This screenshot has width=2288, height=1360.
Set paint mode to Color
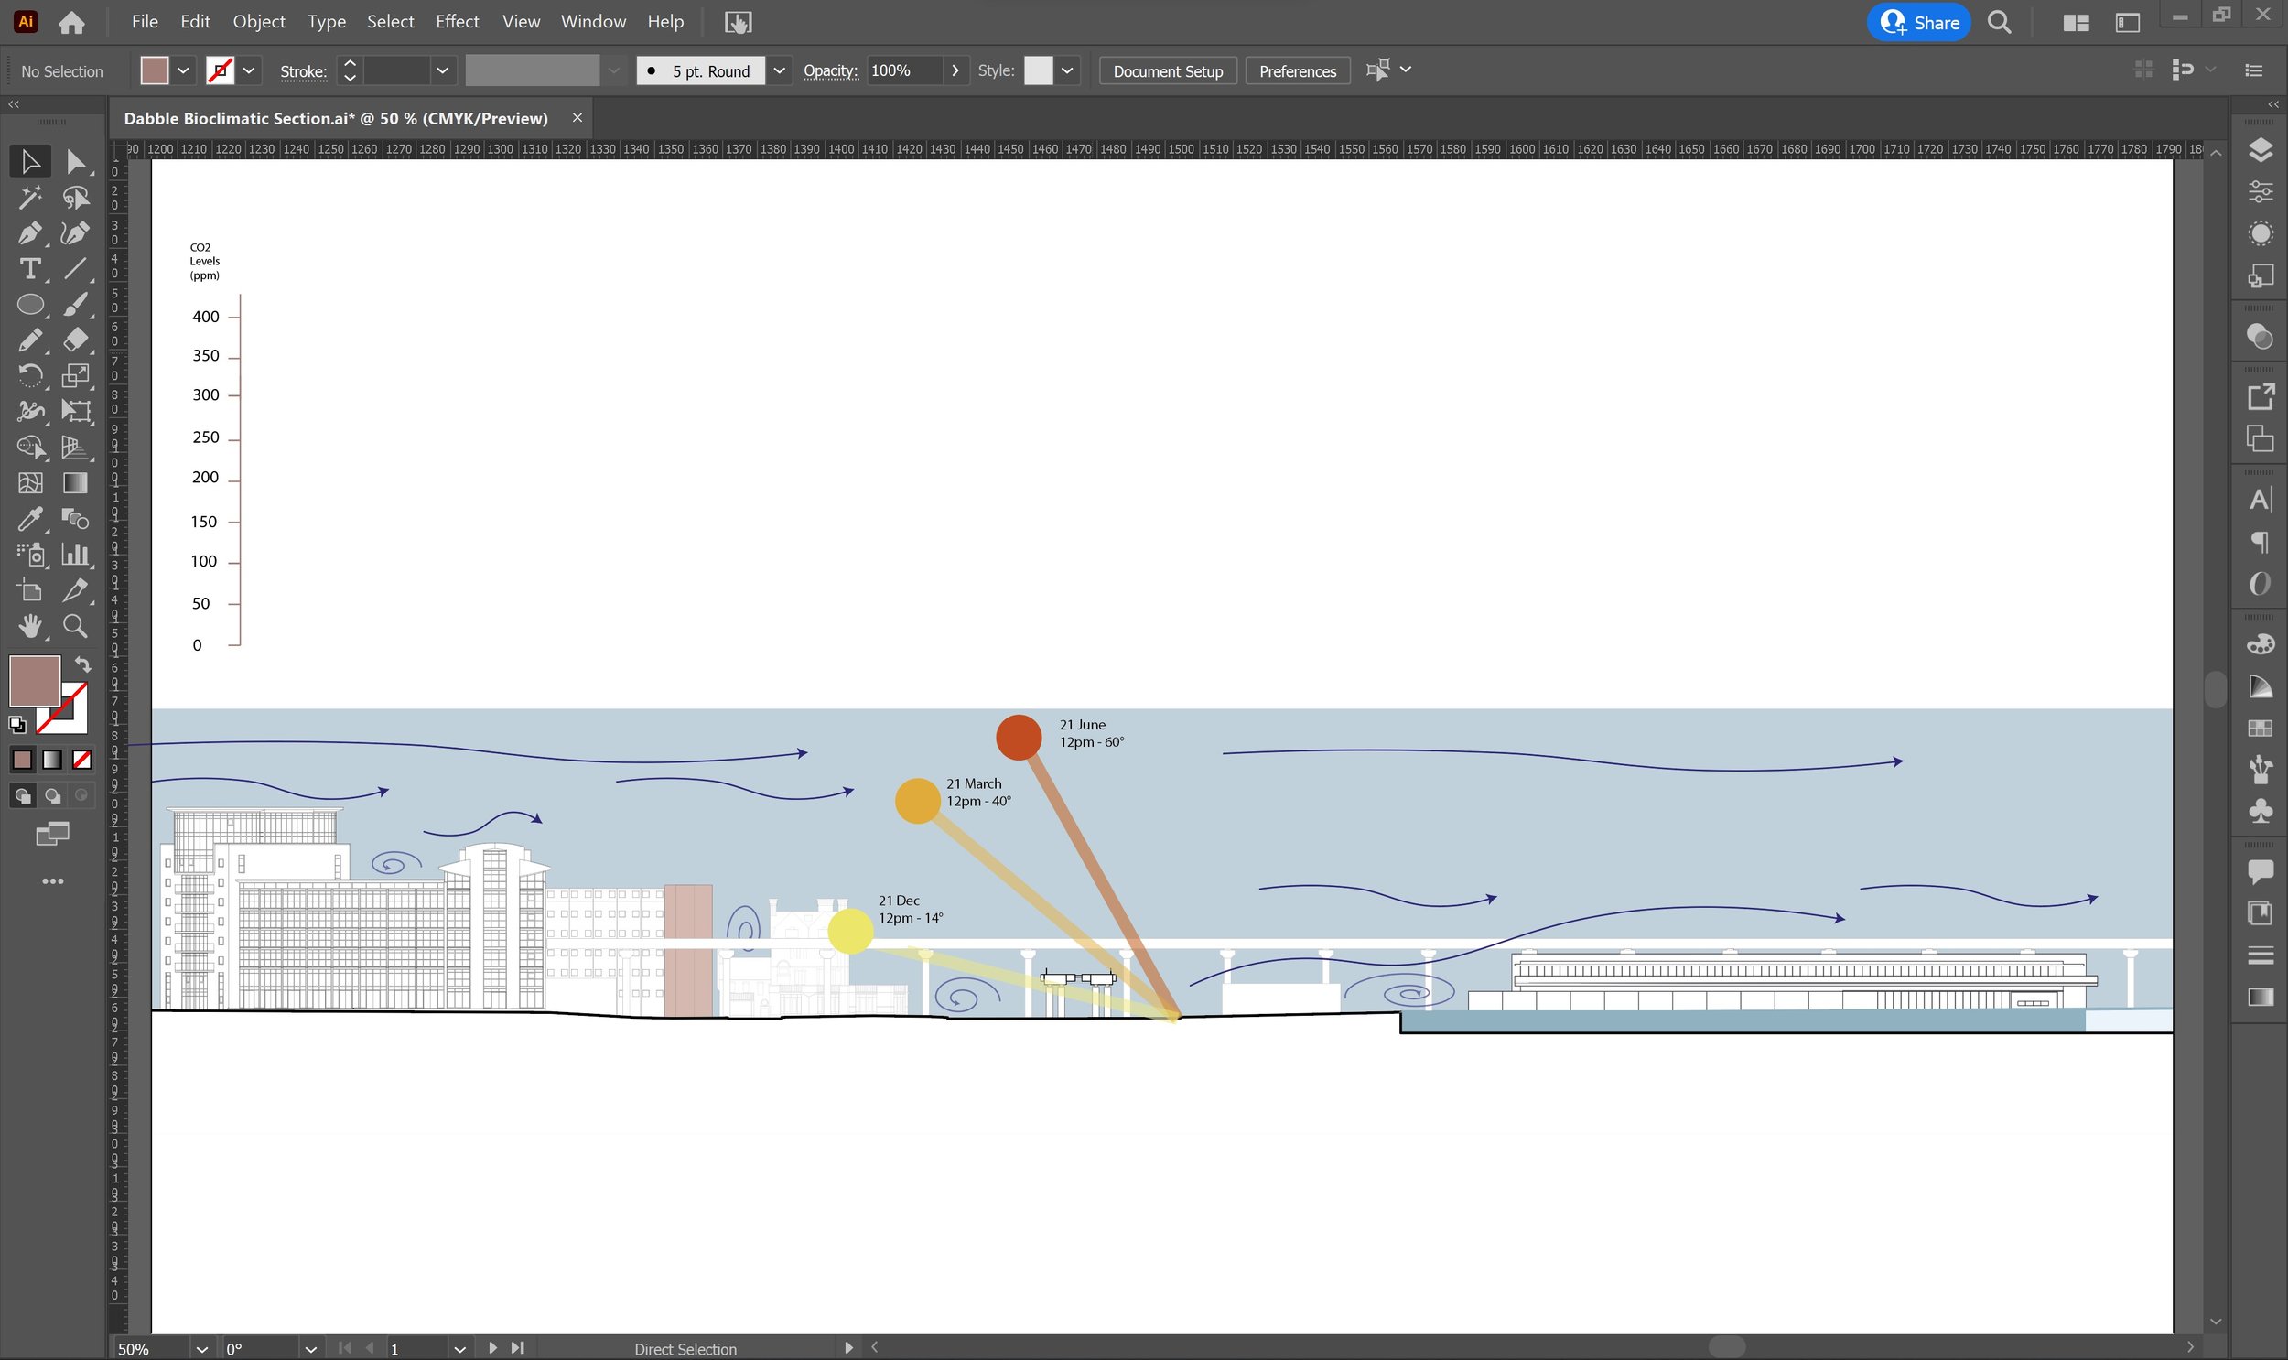(22, 760)
